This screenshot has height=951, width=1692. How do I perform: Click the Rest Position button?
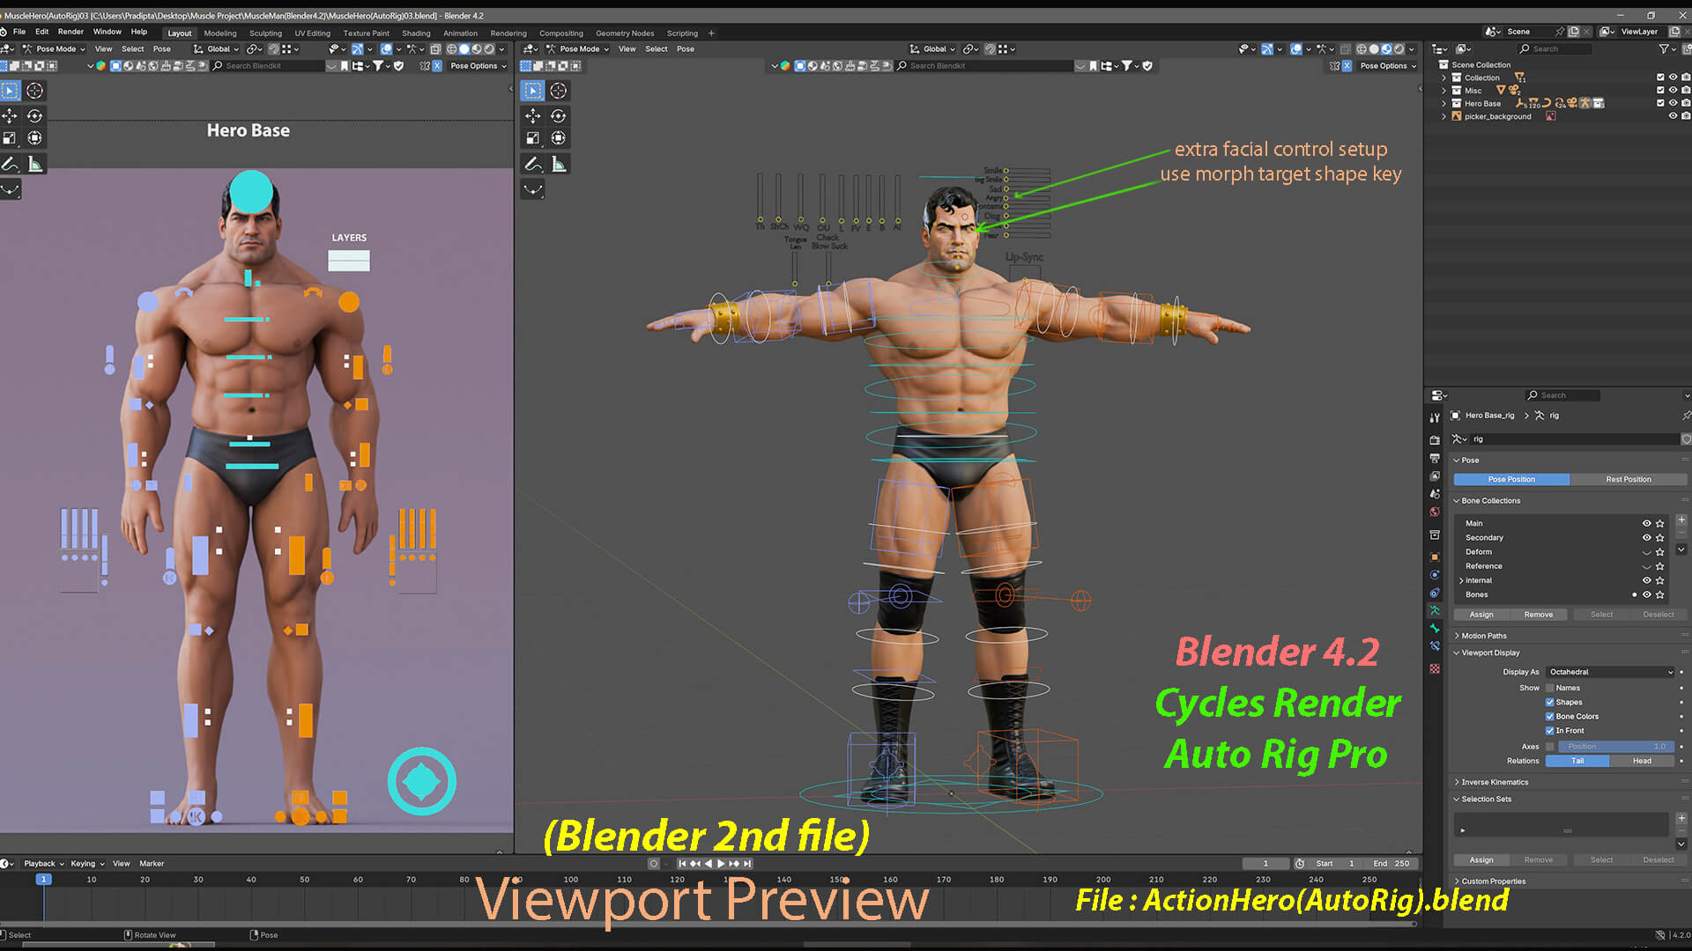coord(1628,480)
